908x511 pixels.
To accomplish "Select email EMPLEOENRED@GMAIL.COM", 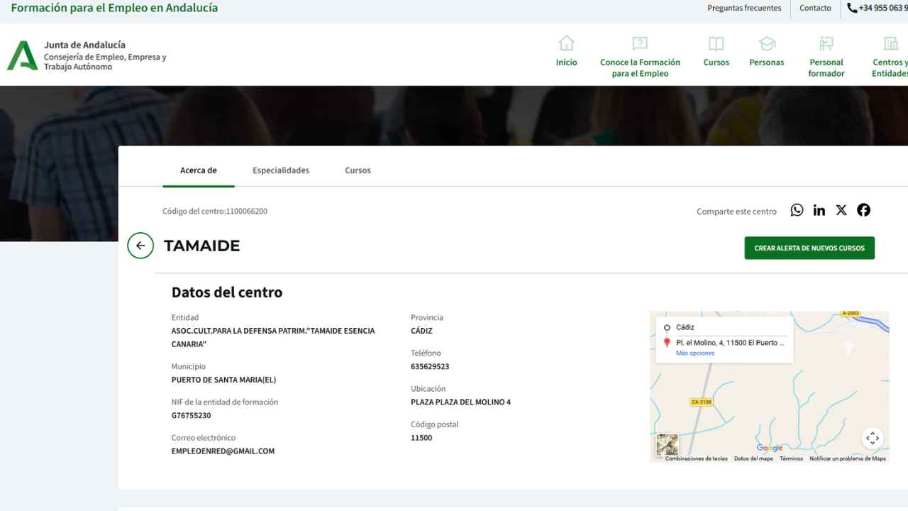I will [x=223, y=451].
